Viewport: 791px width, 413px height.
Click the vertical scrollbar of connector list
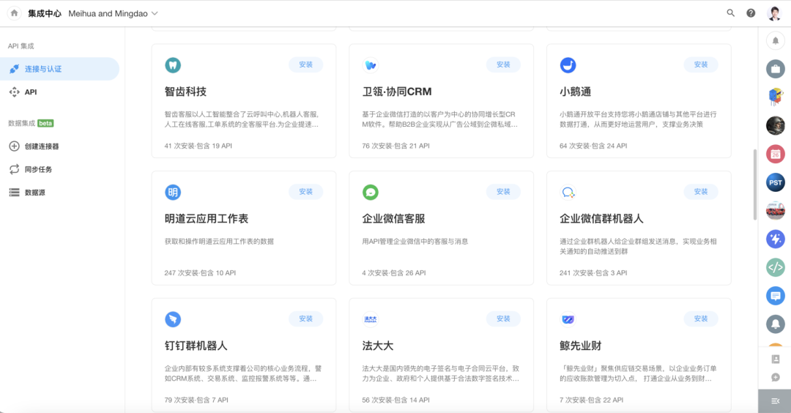pos(754,185)
